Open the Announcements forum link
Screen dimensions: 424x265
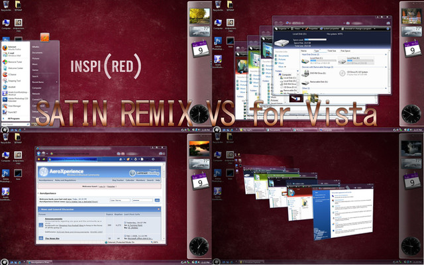[x=53, y=219]
